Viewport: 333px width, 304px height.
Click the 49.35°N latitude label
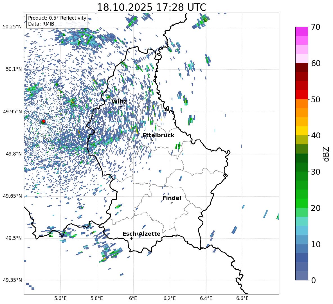click(x=12, y=280)
